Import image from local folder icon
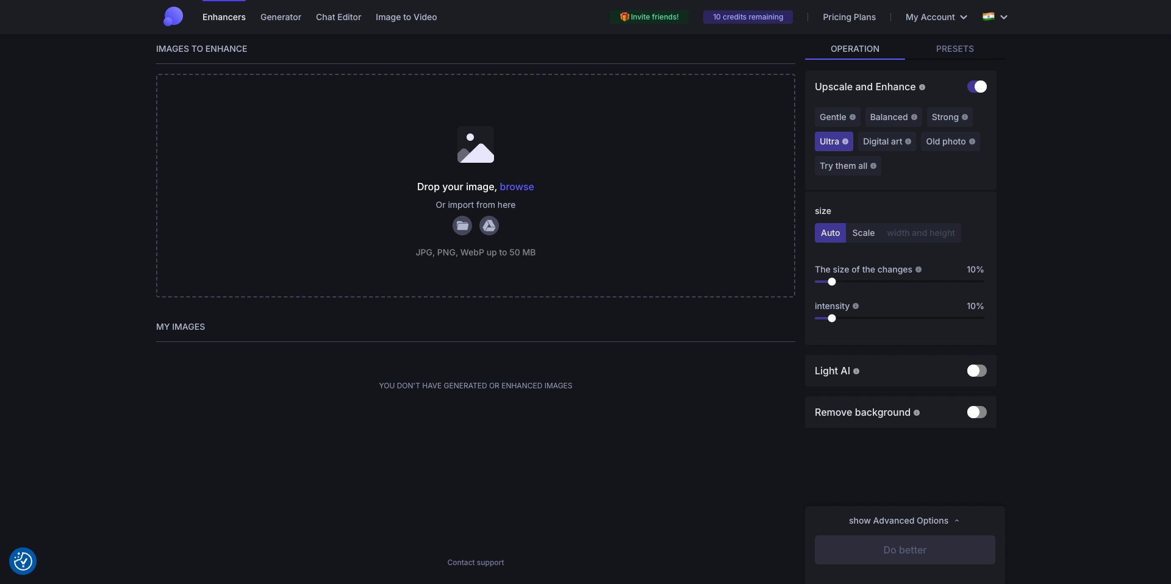 tap(462, 226)
